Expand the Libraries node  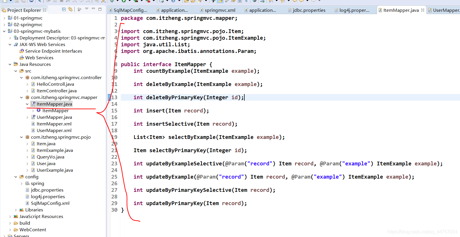click(16, 210)
